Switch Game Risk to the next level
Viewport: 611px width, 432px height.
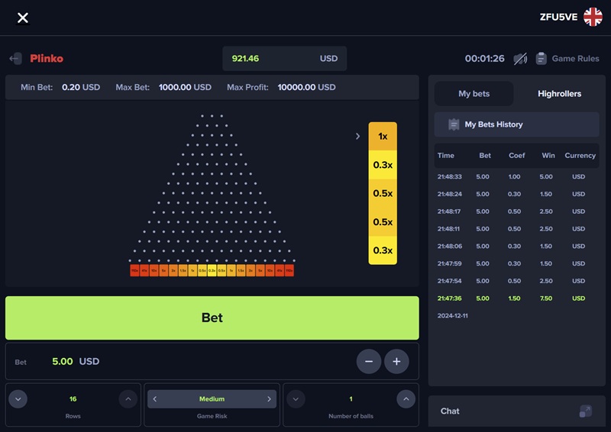(269, 399)
